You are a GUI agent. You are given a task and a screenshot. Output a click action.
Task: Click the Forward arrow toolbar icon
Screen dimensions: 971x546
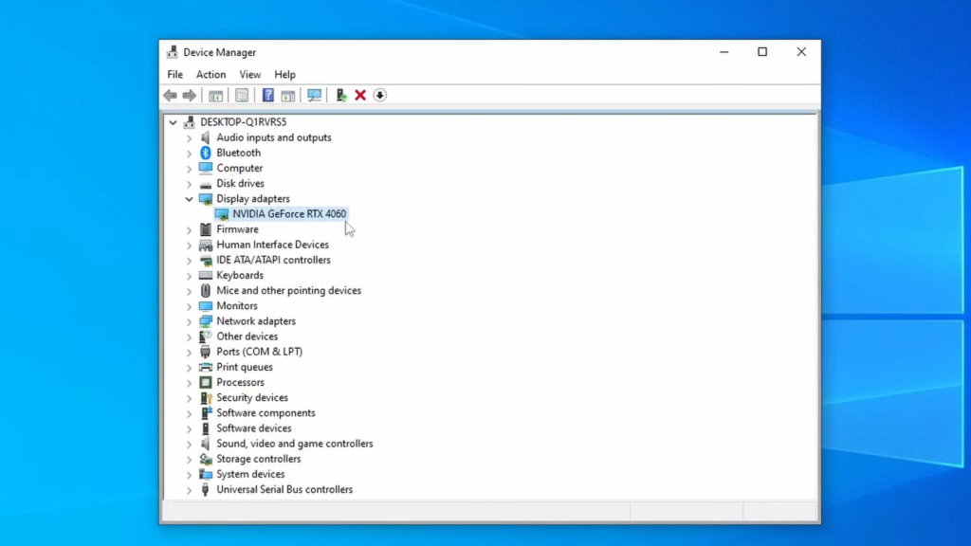coord(190,96)
